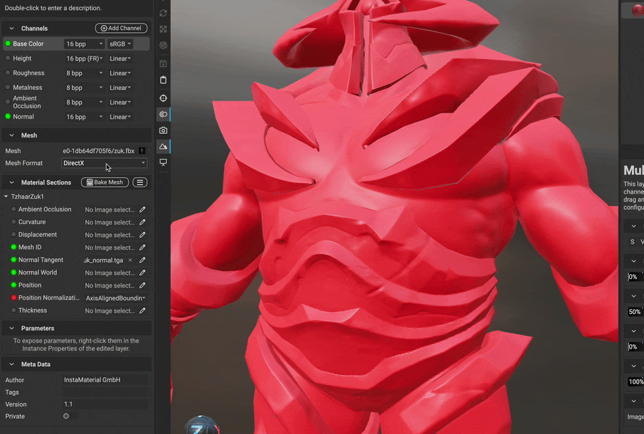Click the Add Channel button
This screenshot has width=644, height=434.
pyautogui.click(x=121, y=28)
